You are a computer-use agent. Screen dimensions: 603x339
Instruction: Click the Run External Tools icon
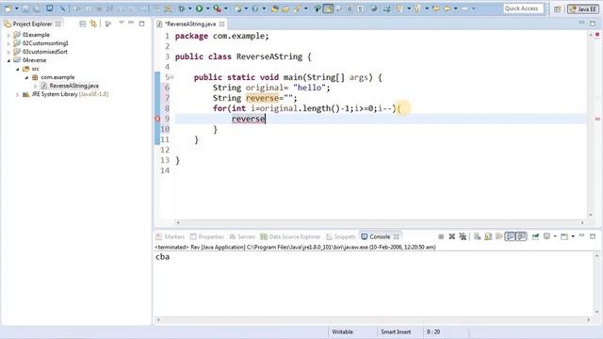pos(218,8)
